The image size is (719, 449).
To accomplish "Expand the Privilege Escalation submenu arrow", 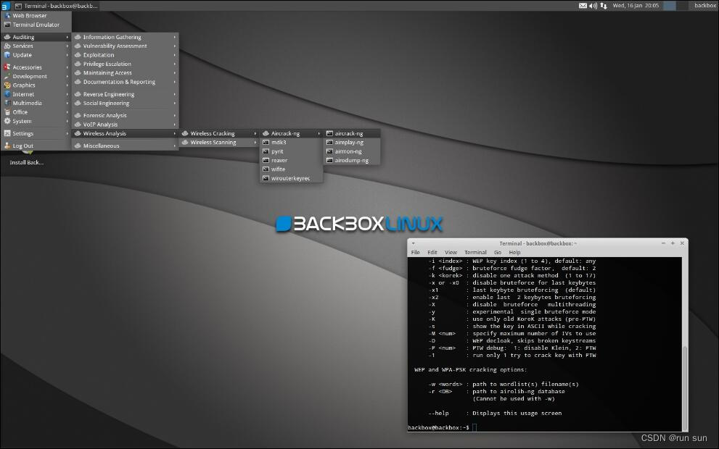I will coord(175,64).
